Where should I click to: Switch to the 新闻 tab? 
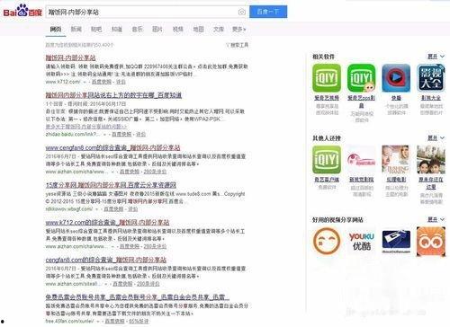(x=76, y=29)
